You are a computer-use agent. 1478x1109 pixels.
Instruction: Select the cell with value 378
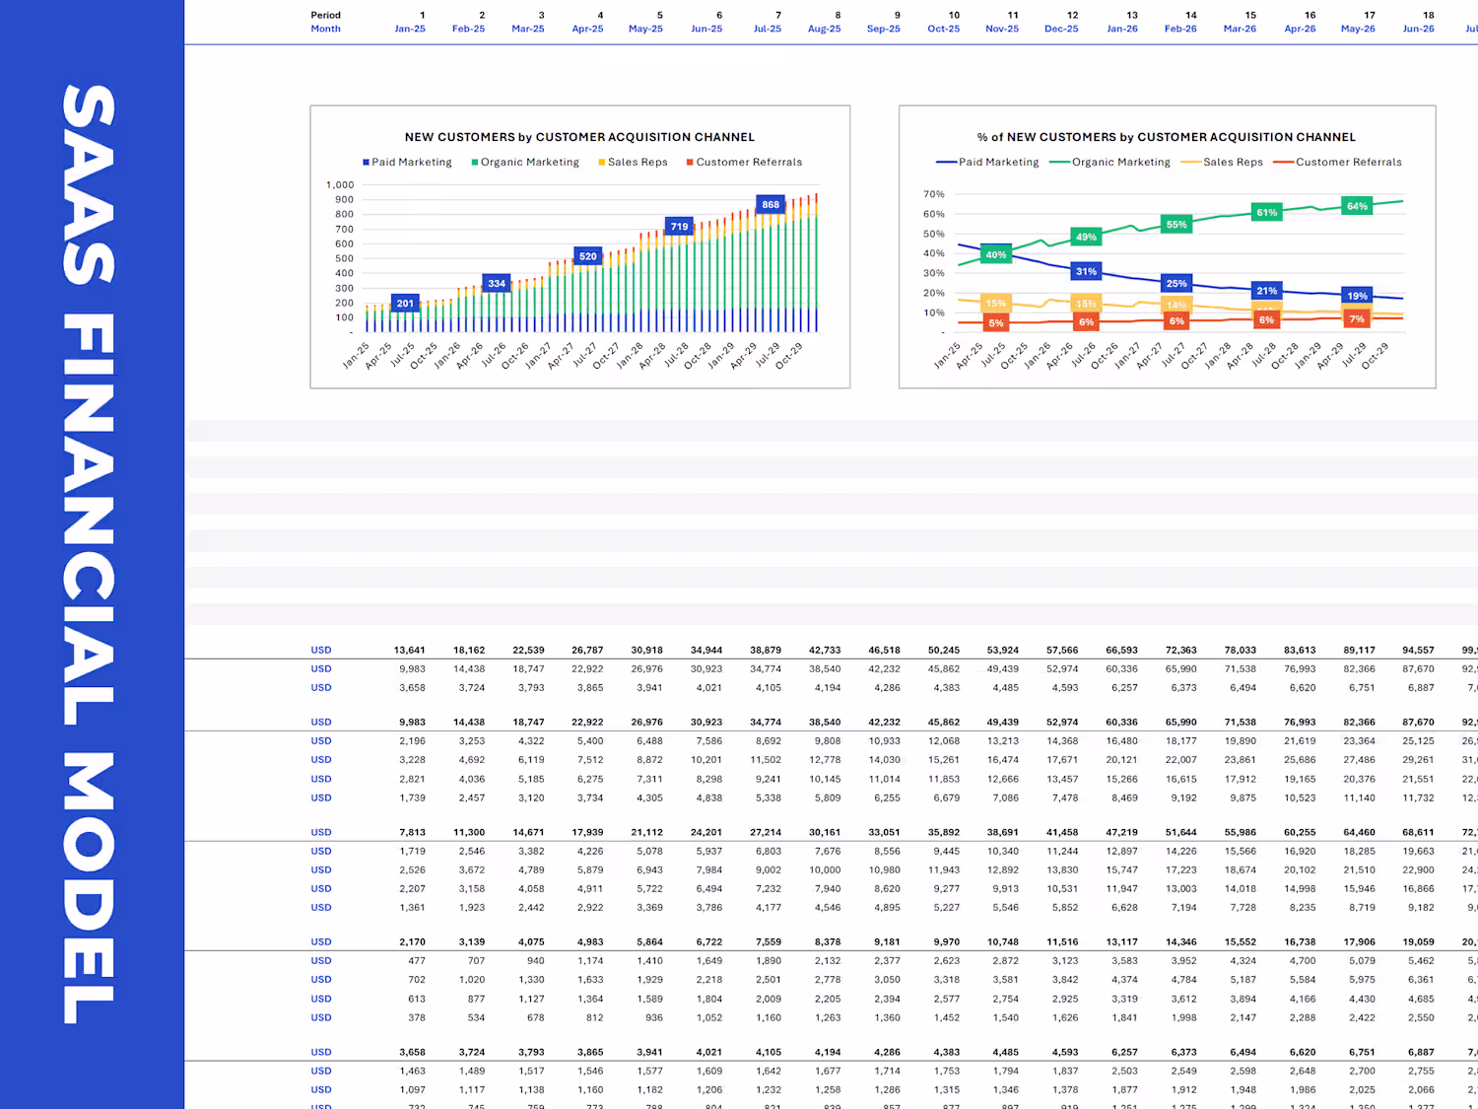(417, 1018)
